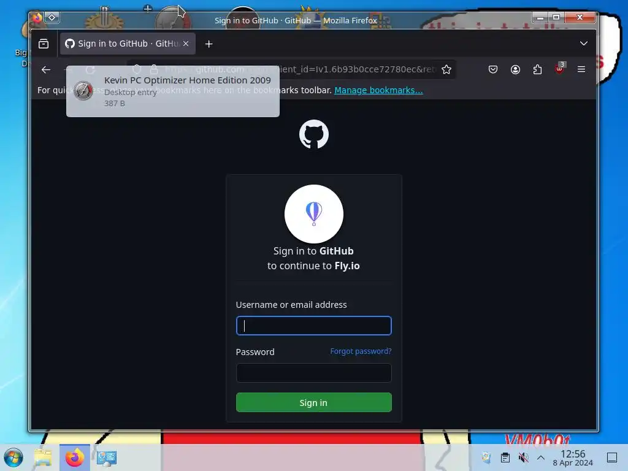This screenshot has width=628, height=471.
Task: Click the Firefox View icon in tab bar
Action: pyautogui.click(x=44, y=44)
